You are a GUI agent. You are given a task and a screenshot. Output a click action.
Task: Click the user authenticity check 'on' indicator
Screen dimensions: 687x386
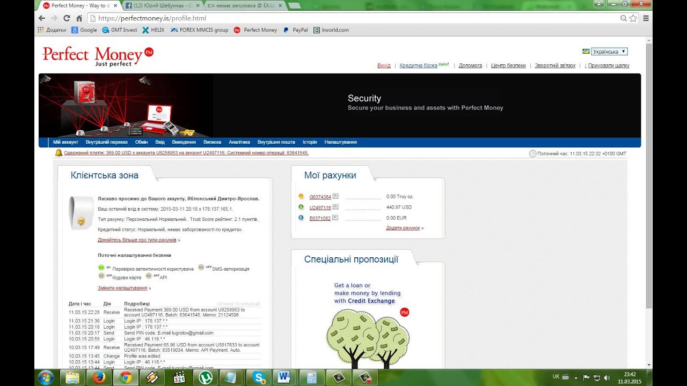tap(101, 268)
